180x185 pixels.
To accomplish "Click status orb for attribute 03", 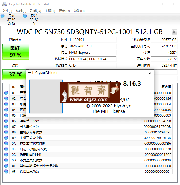I will point(6,104).
